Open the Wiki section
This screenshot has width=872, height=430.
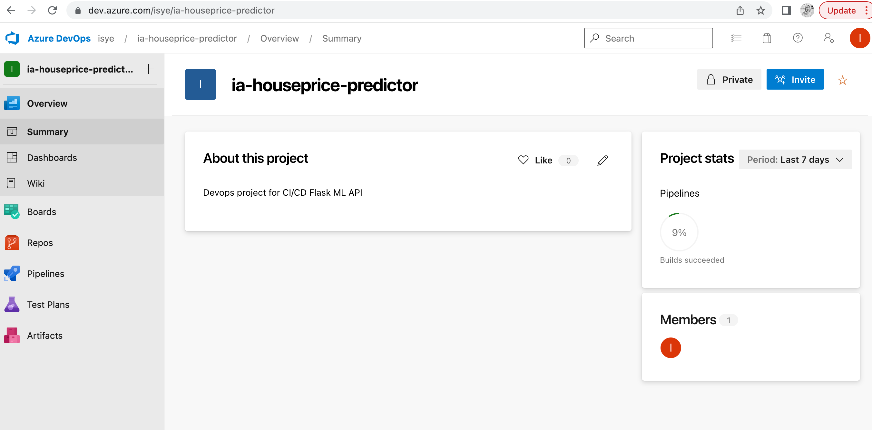[35, 183]
